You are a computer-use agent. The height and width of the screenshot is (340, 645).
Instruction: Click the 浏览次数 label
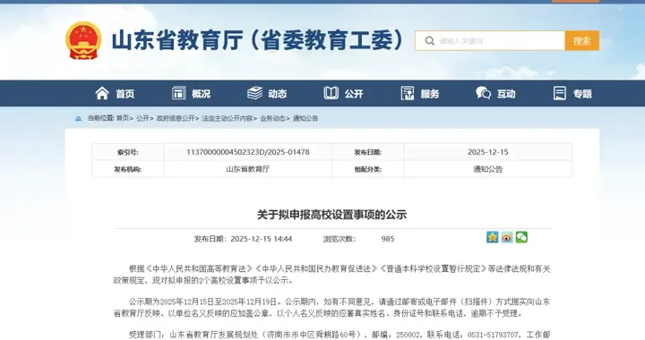339,239
